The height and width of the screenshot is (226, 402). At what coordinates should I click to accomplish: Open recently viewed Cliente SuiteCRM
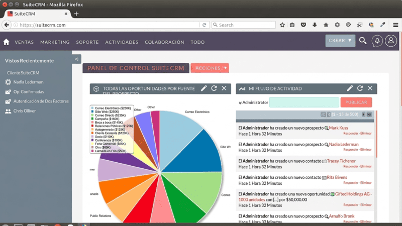click(23, 73)
